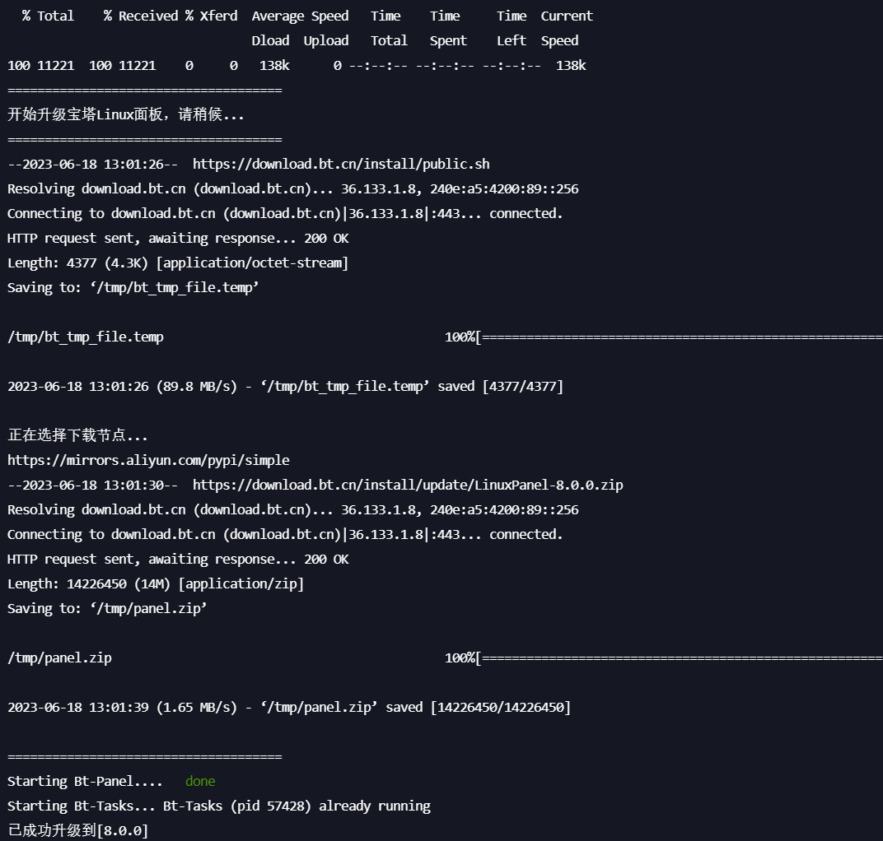Screen dimensions: 883x841
Task: Click the 'Bt-Tasks (pid 57428) already running' line
Action: 297,806
